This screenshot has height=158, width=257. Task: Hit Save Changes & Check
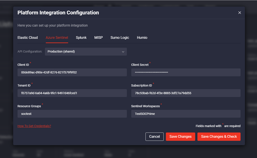pyautogui.click(x=219, y=137)
